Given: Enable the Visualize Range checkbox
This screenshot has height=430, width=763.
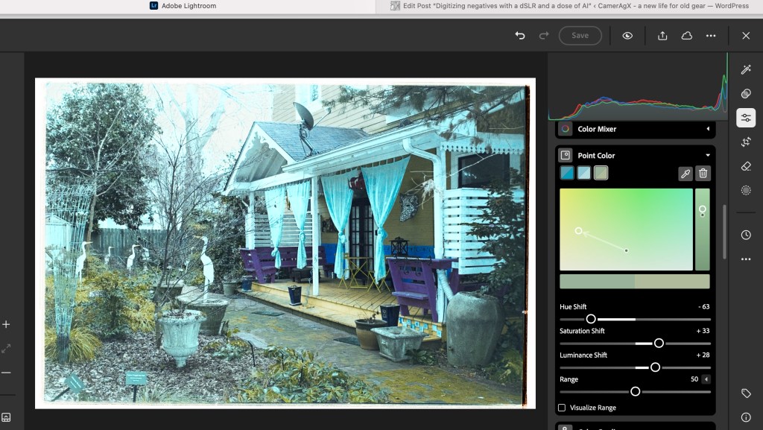Looking at the screenshot, I should coord(562,408).
